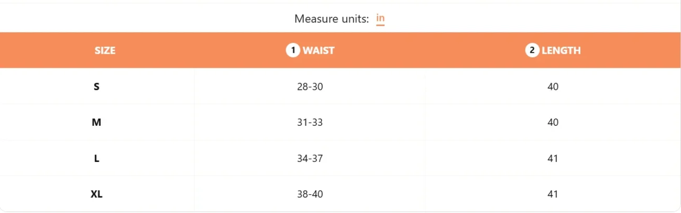
Task: Select the XL size row label
Action: pos(96,194)
